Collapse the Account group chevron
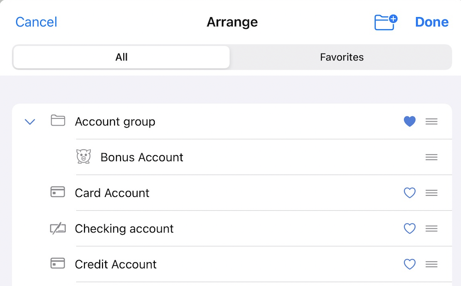461x286 pixels. point(30,122)
